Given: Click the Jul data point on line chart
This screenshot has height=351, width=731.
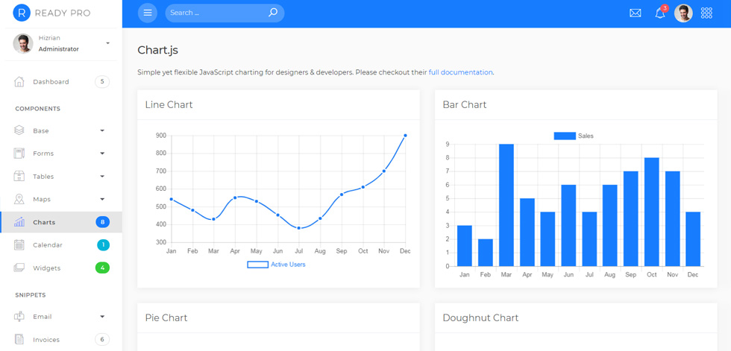Looking at the screenshot, I should pyautogui.click(x=299, y=228).
